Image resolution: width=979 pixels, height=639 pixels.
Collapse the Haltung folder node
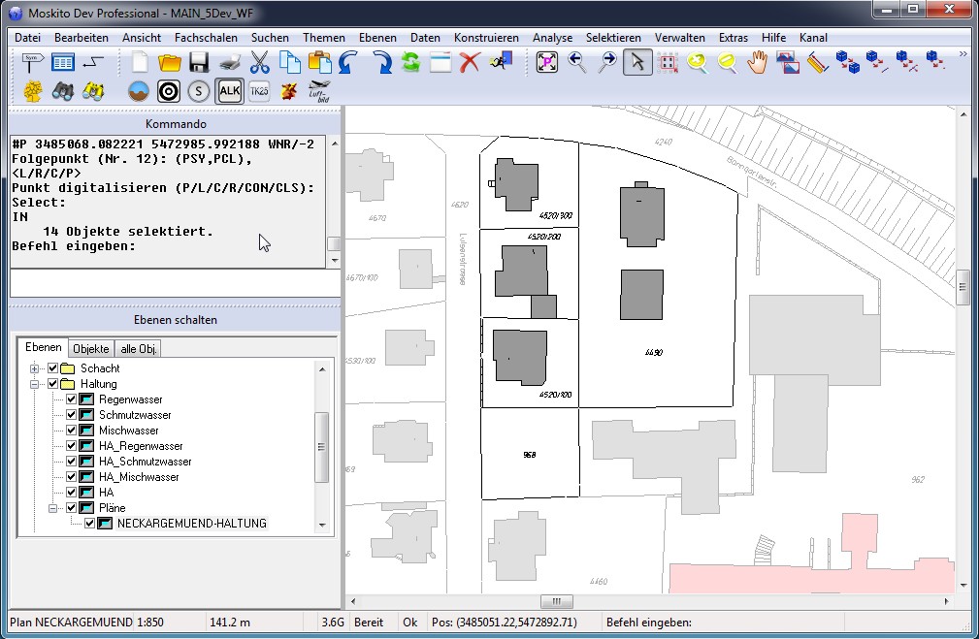click(x=35, y=384)
